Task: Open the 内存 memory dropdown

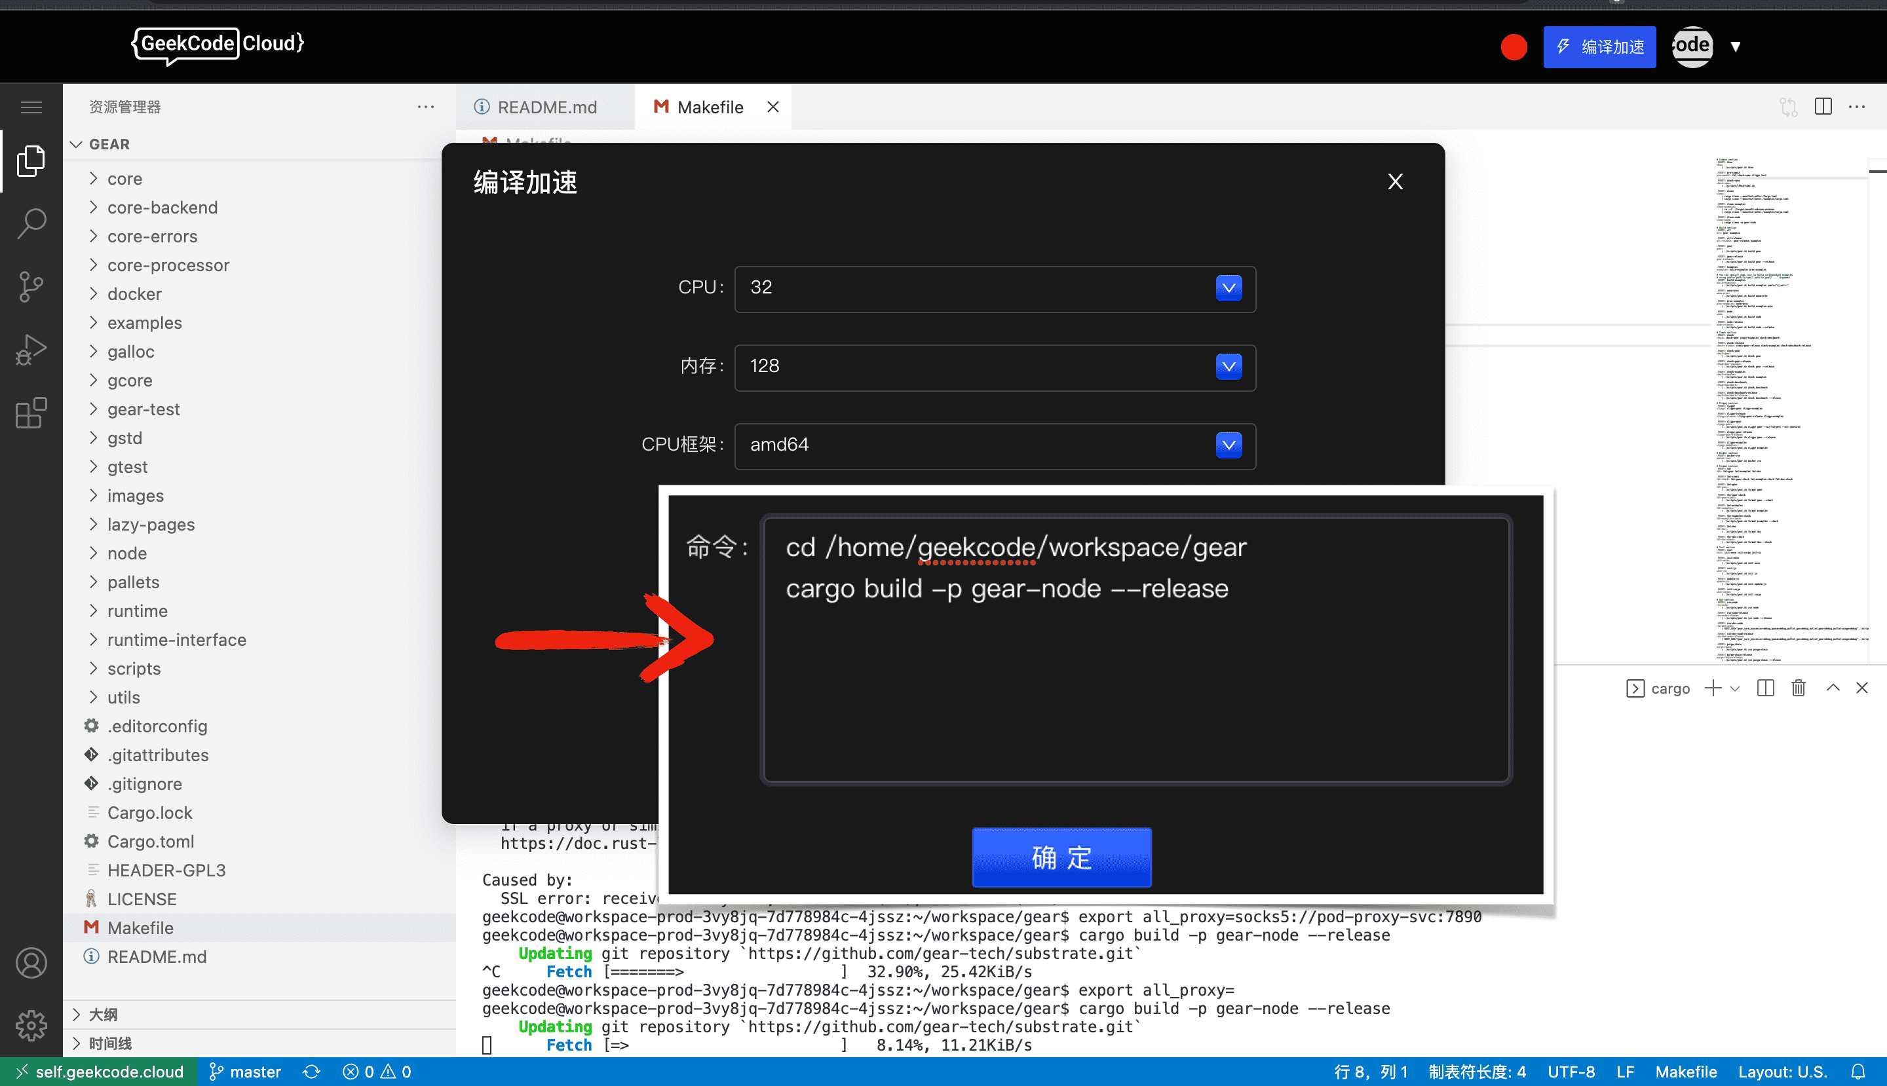Action: pos(1228,366)
